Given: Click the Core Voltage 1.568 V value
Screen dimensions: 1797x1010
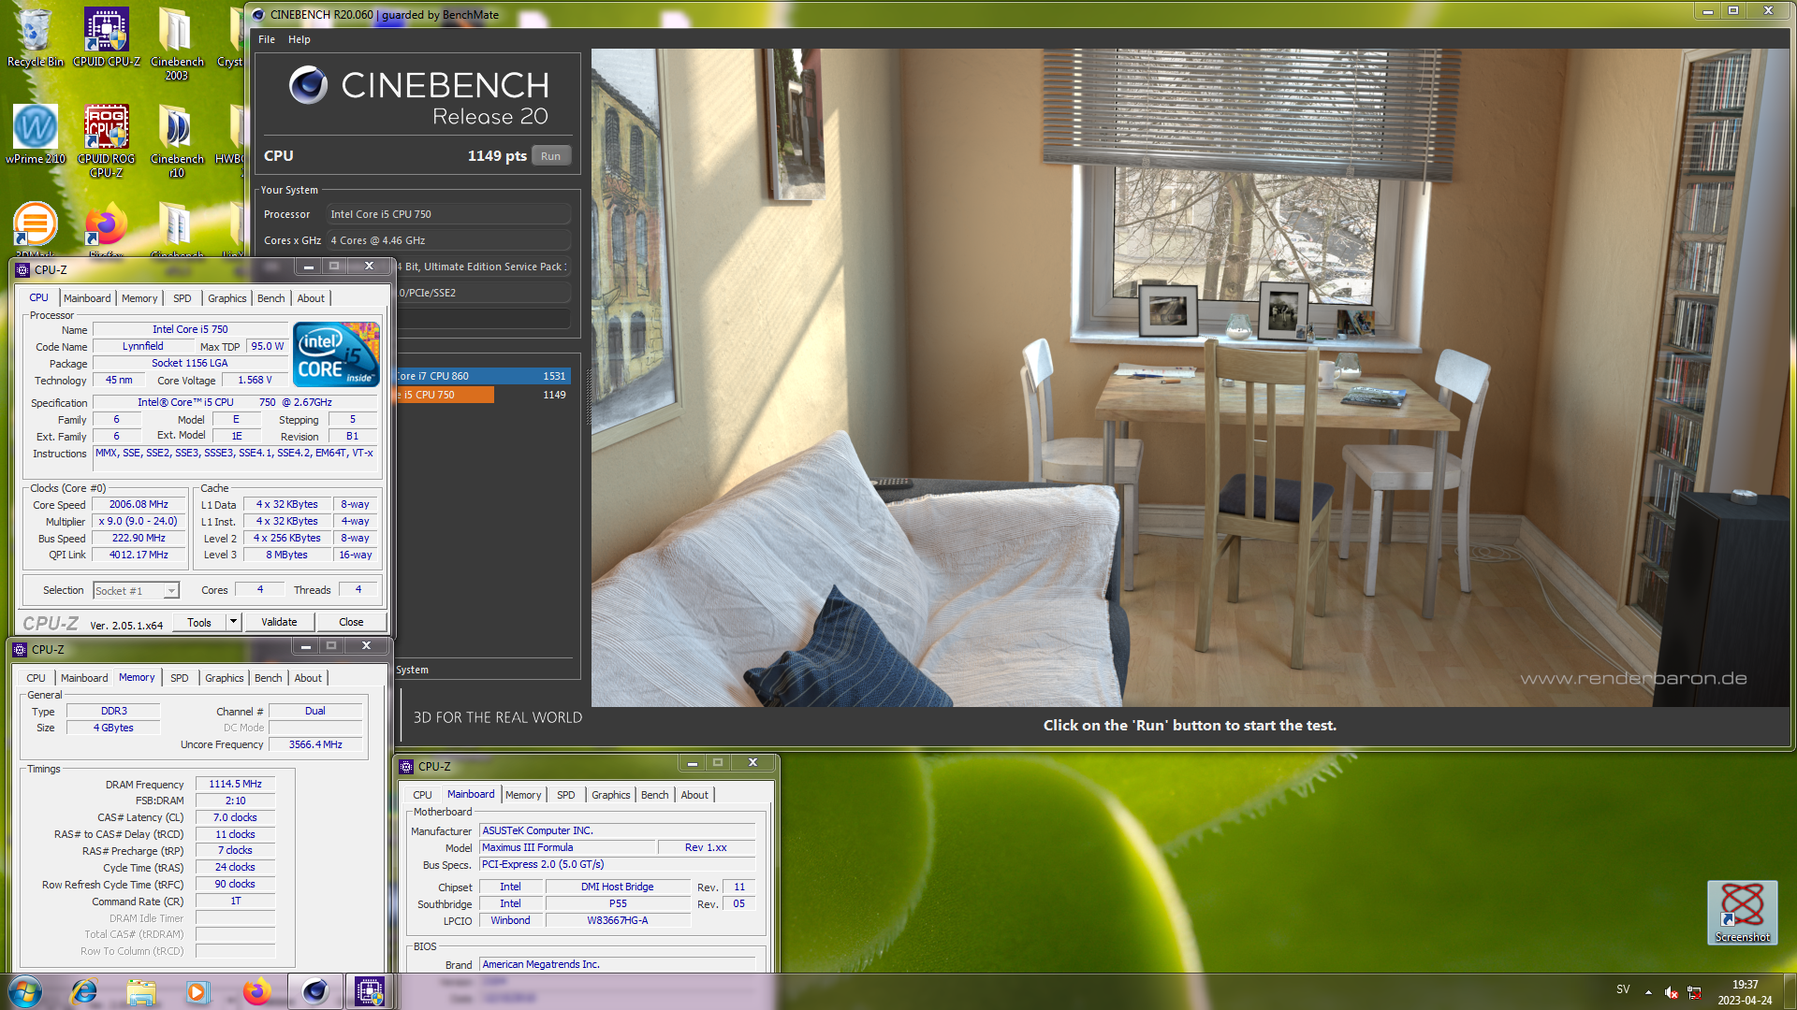Looking at the screenshot, I should (x=255, y=380).
